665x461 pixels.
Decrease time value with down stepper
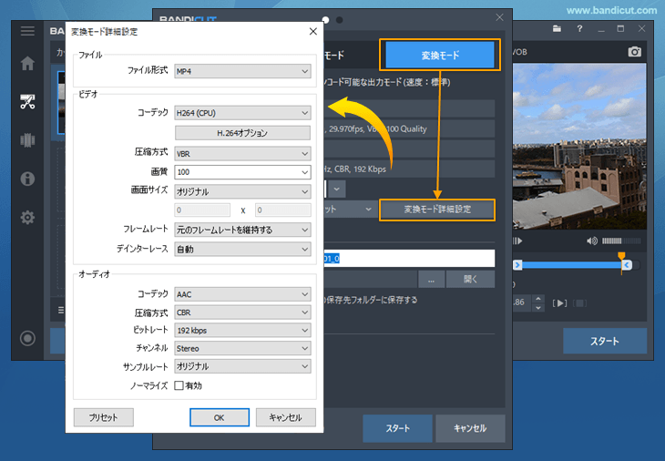pyautogui.click(x=538, y=307)
